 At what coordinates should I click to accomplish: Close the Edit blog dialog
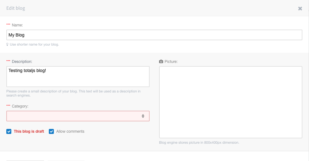(x=300, y=8)
